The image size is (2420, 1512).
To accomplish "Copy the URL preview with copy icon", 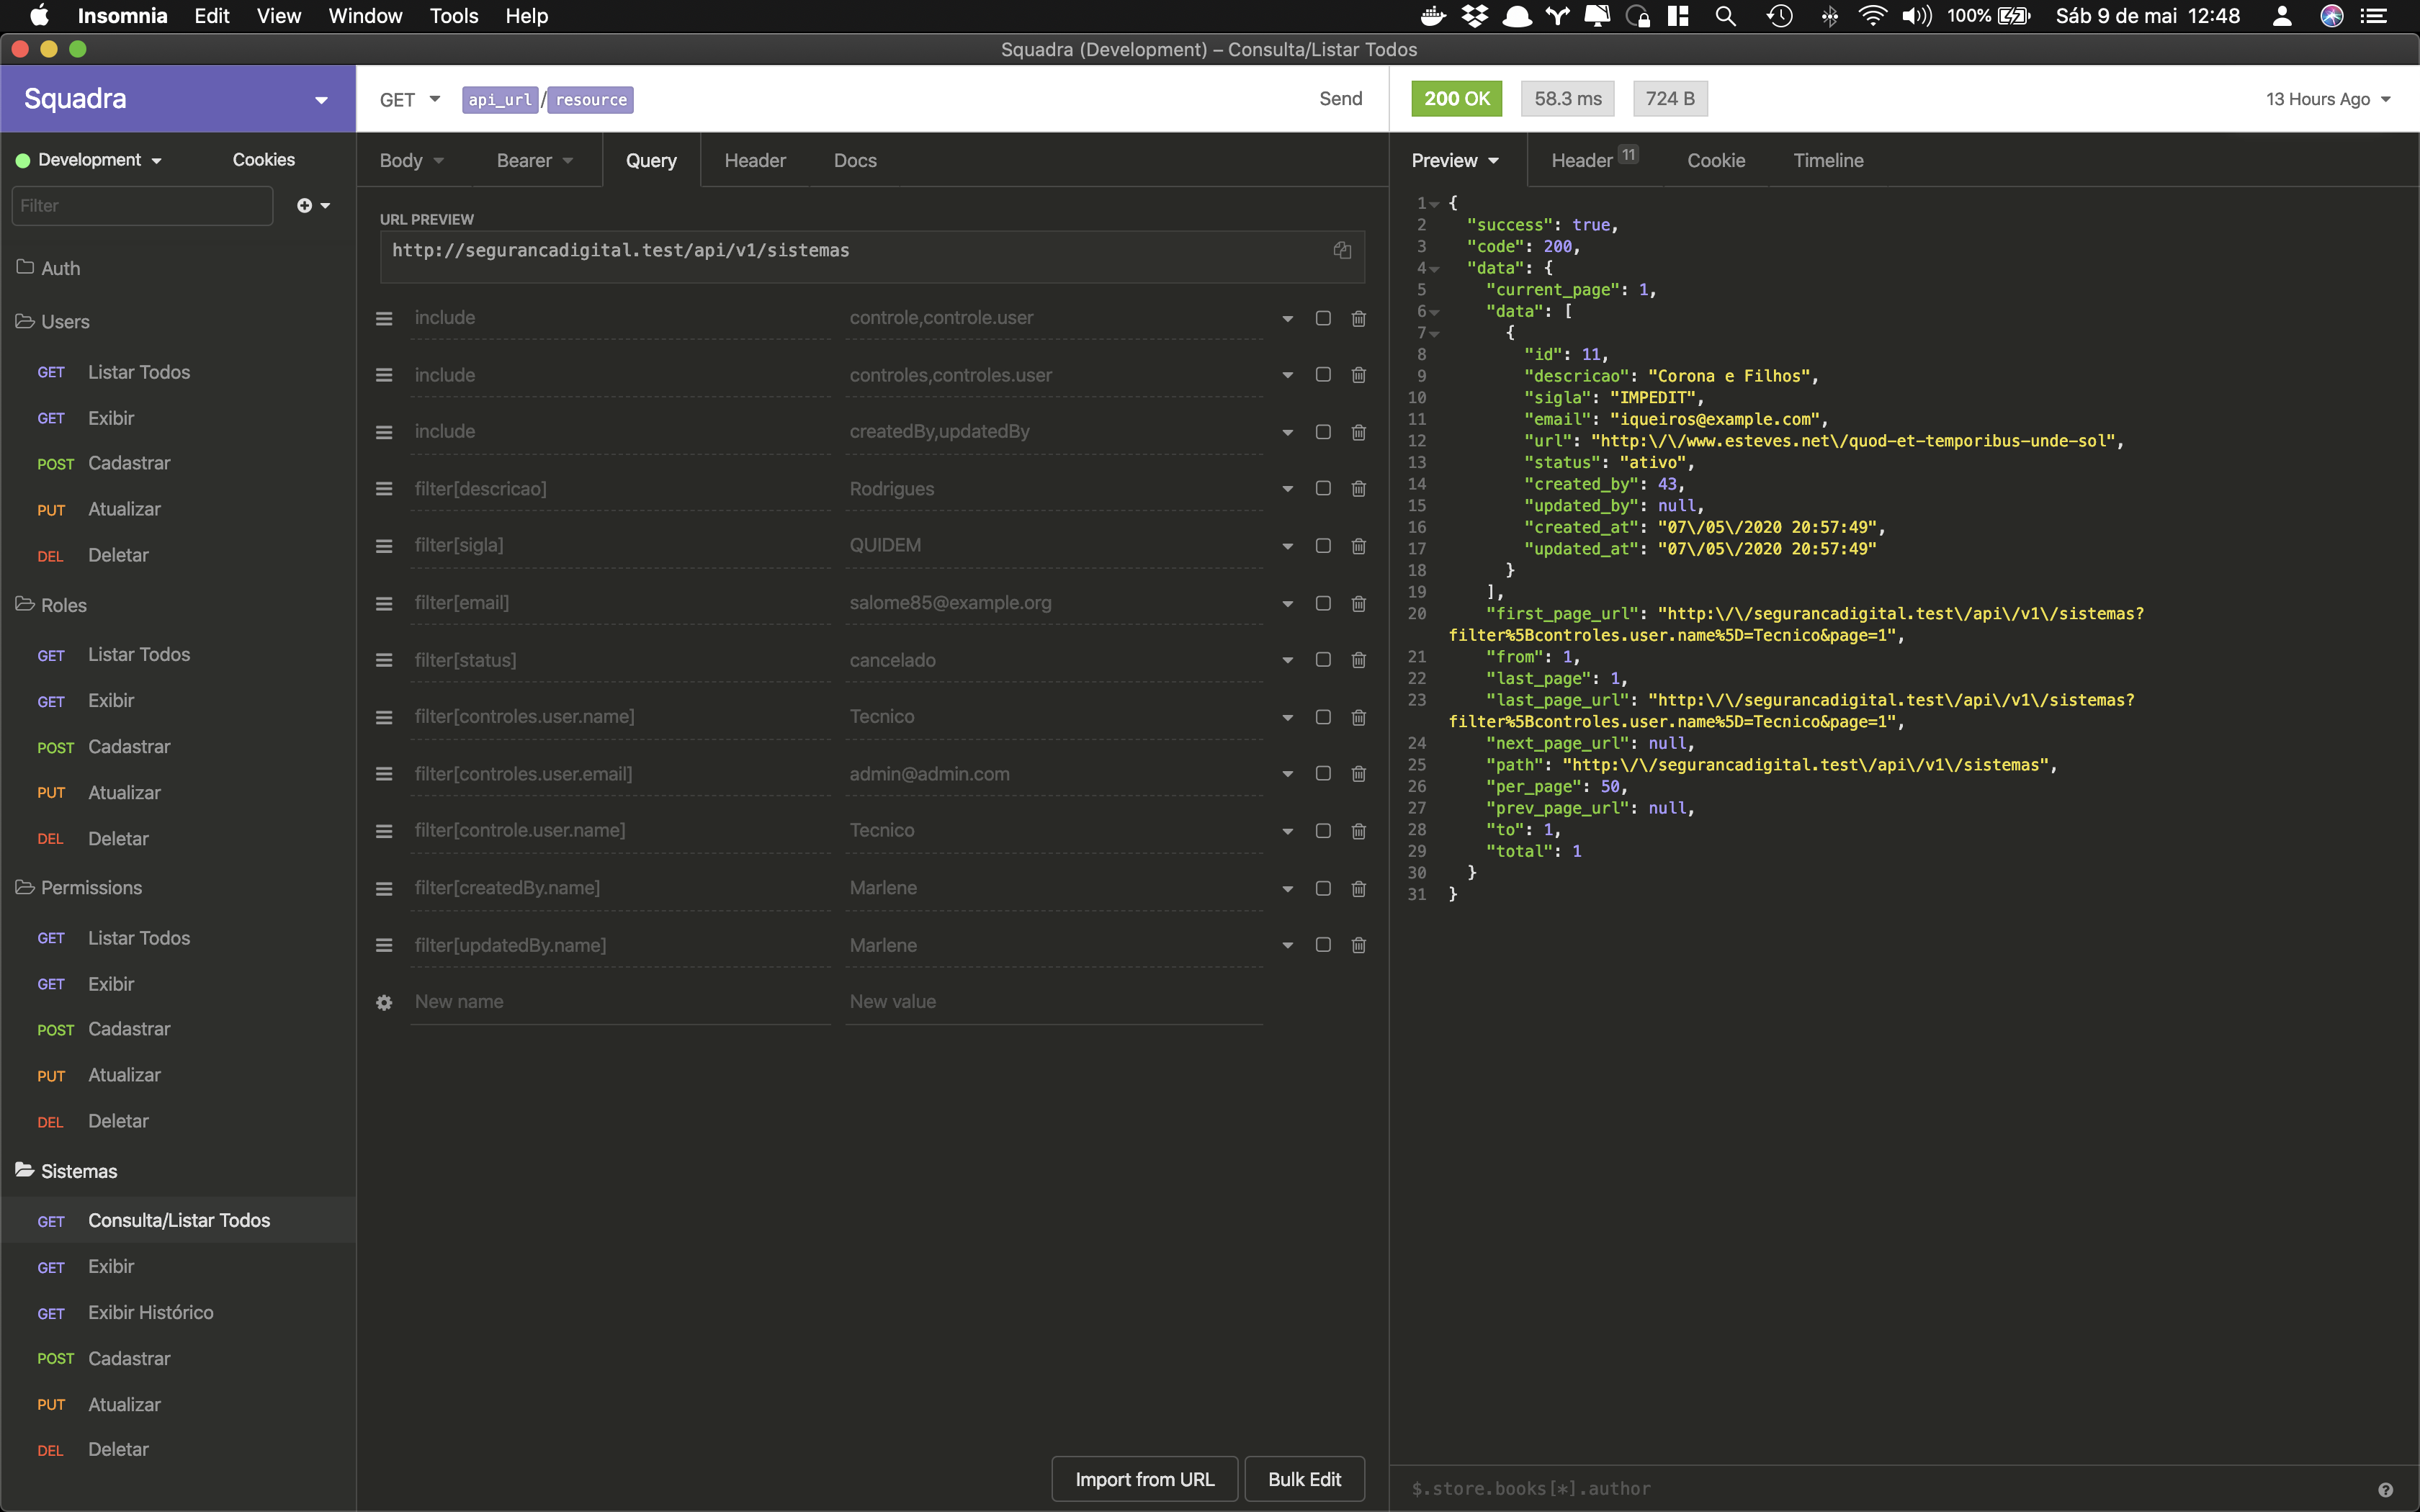I will coord(1342,250).
